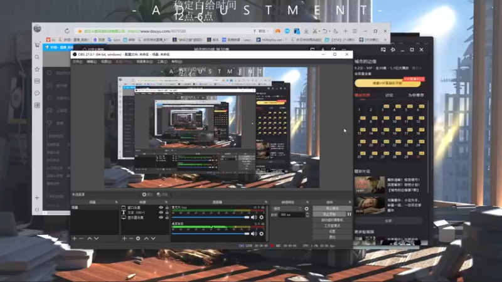Screen dimensions: 502x282
Task: Open the scissors screenshot tool in browser
Action: click(x=315, y=31)
